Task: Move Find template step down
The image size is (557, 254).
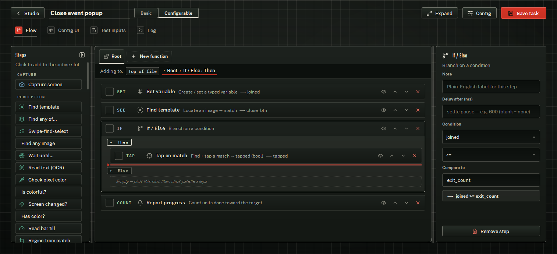Action: pyautogui.click(x=407, y=110)
